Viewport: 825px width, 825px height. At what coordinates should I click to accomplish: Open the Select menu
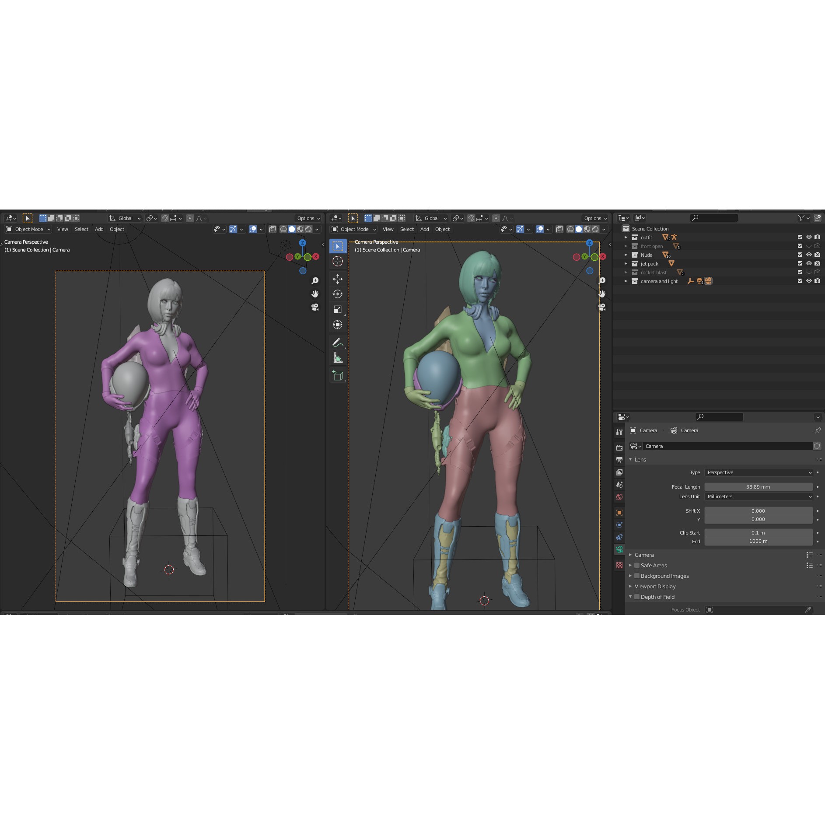[x=407, y=229]
